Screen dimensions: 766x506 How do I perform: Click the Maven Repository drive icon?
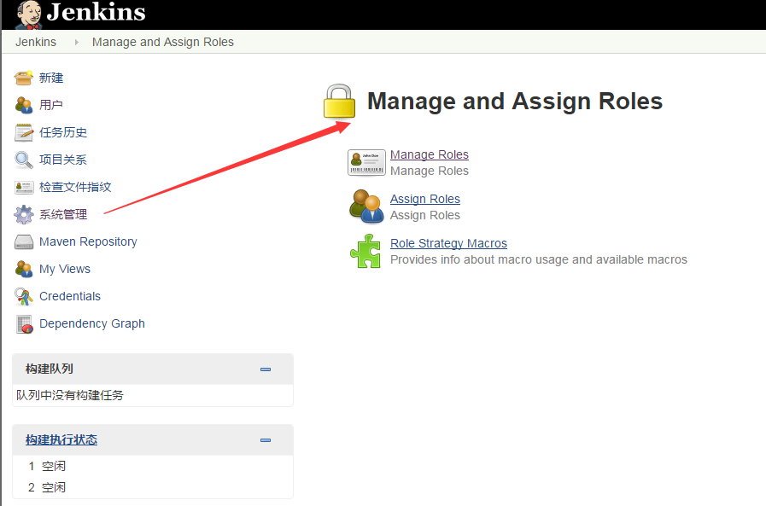(x=24, y=241)
